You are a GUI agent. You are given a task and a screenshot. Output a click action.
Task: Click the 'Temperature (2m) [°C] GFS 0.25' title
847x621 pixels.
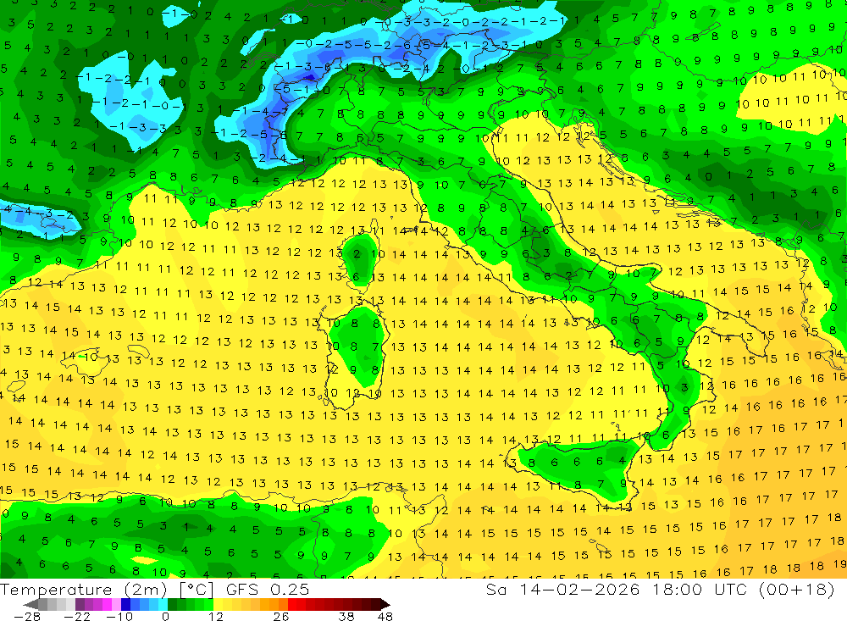pyautogui.click(x=154, y=589)
